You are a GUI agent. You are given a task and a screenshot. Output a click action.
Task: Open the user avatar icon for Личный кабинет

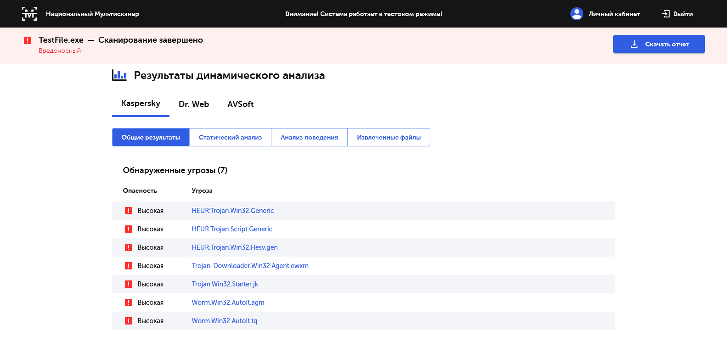coord(577,14)
